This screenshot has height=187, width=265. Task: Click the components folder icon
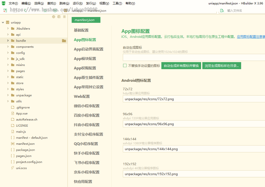pos(13,47)
